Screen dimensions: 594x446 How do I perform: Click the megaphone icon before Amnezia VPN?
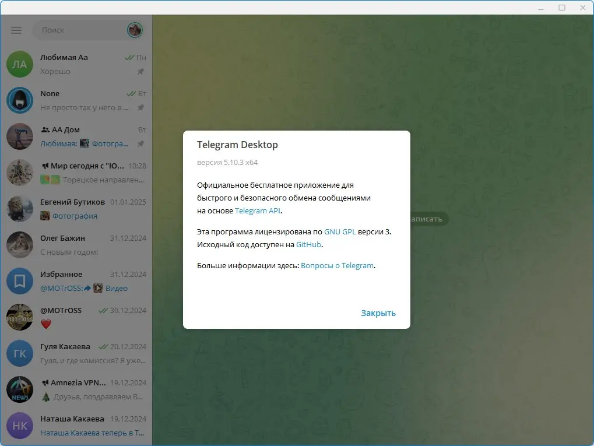45,382
